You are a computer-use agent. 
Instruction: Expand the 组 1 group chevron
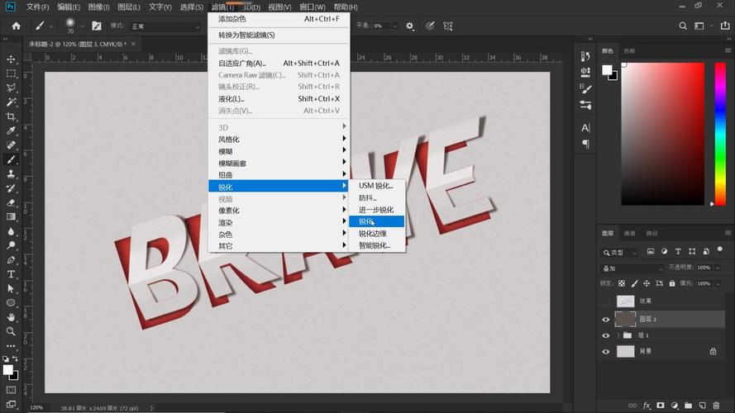coord(618,335)
